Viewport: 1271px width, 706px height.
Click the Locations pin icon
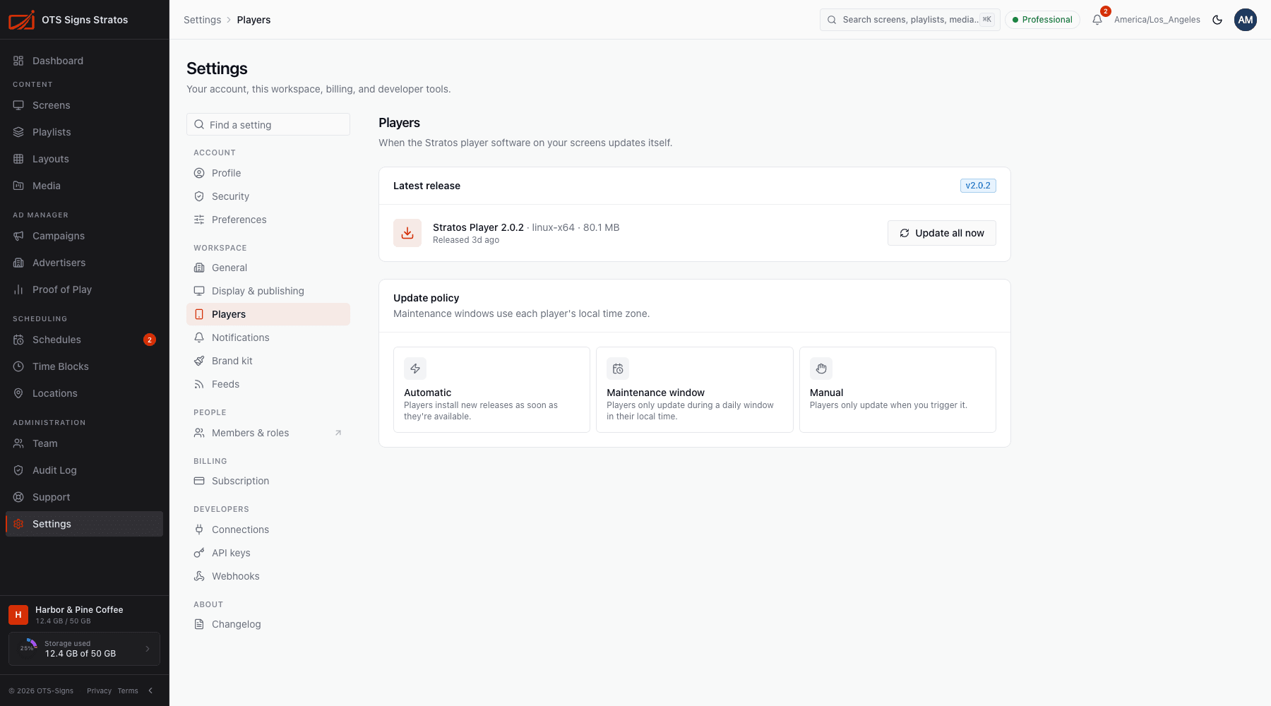coord(18,393)
